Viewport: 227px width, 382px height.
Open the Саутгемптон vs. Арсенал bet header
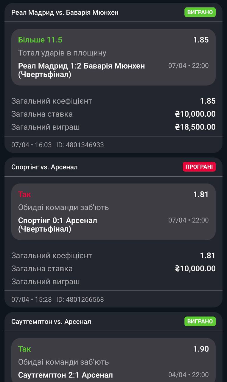[51, 322]
